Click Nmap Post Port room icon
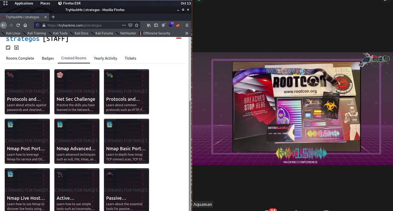 (x=10, y=124)
